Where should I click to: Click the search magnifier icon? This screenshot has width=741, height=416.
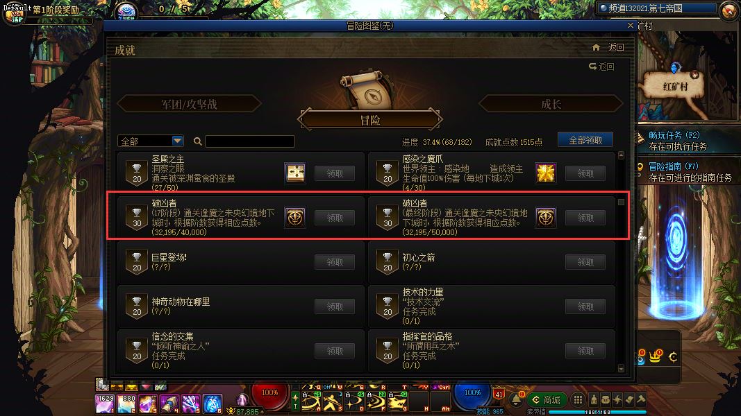(197, 141)
